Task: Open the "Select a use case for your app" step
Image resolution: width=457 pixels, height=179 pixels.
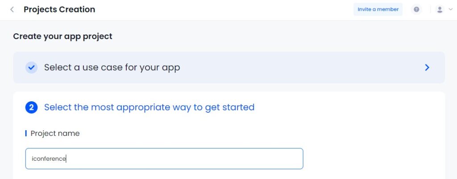Action: coord(112,68)
